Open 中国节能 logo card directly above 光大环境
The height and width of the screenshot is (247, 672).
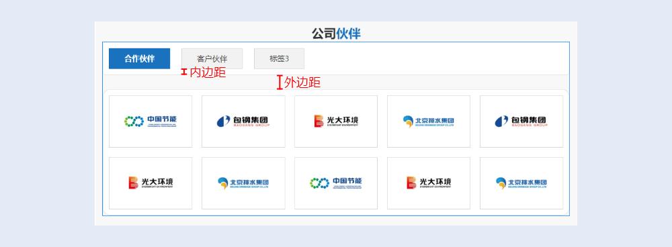pos(151,121)
